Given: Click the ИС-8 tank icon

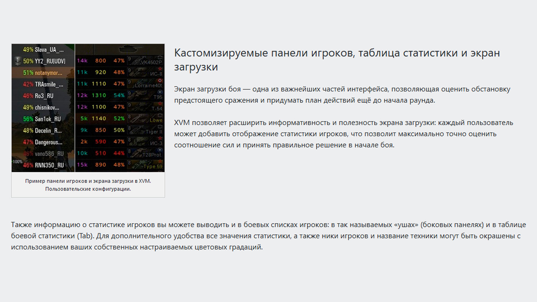Looking at the screenshot, I should tap(145, 72).
